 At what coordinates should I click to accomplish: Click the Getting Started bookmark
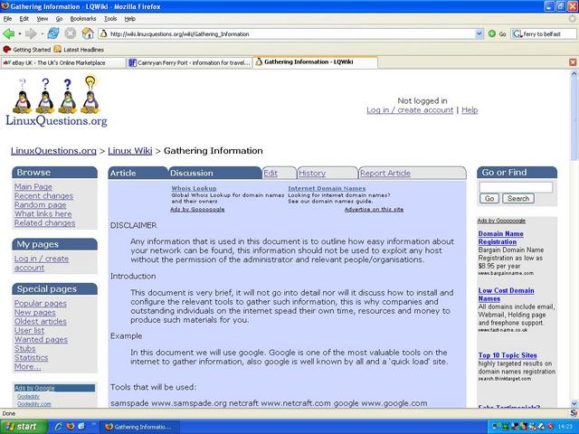tap(27, 50)
